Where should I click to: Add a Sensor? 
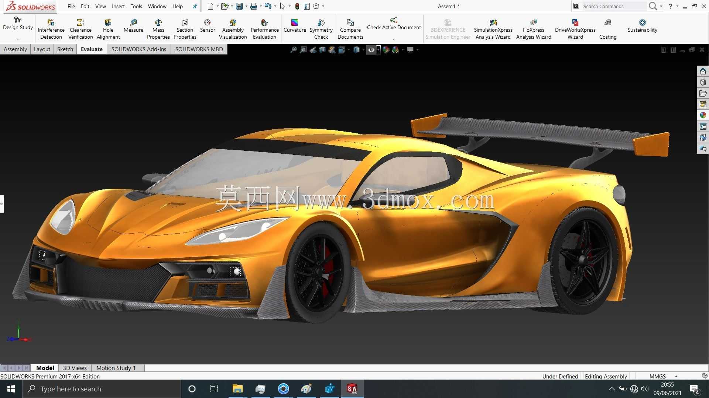click(x=208, y=26)
